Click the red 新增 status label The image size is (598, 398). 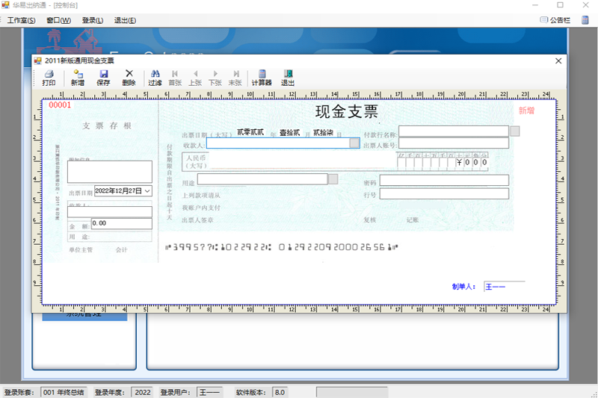coord(526,111)
